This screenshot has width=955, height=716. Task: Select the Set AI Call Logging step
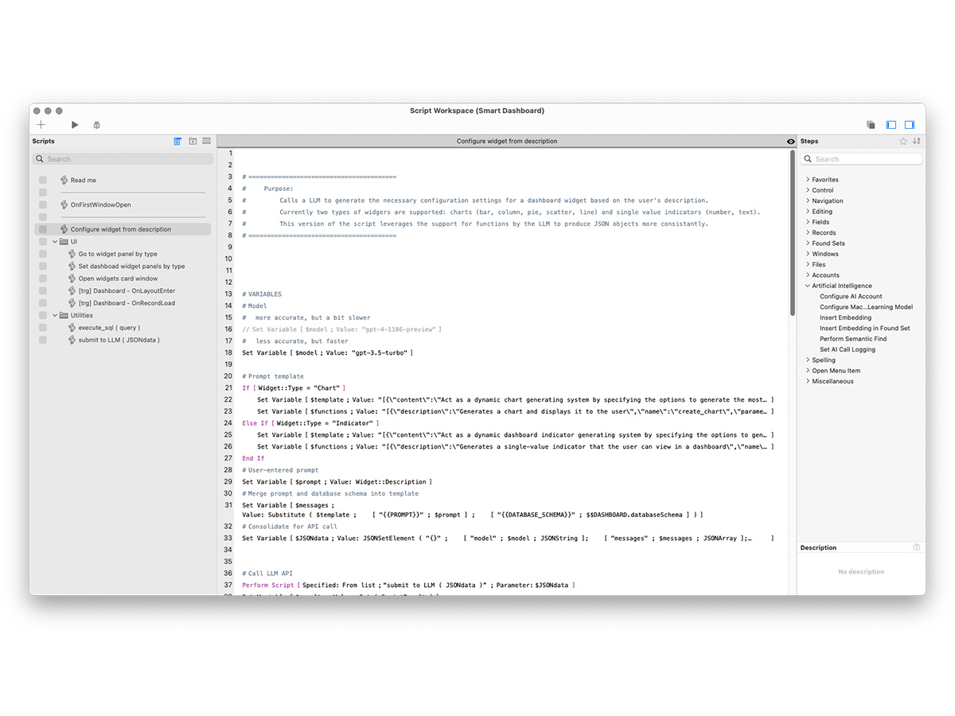point(848,349)
